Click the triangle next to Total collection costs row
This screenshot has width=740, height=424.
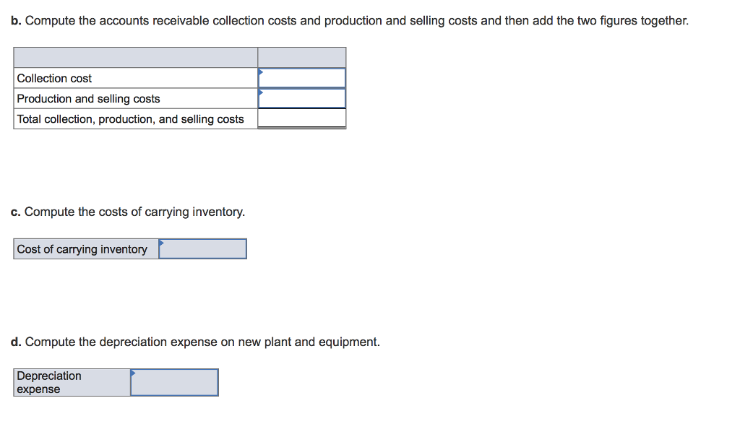point(261,113)
